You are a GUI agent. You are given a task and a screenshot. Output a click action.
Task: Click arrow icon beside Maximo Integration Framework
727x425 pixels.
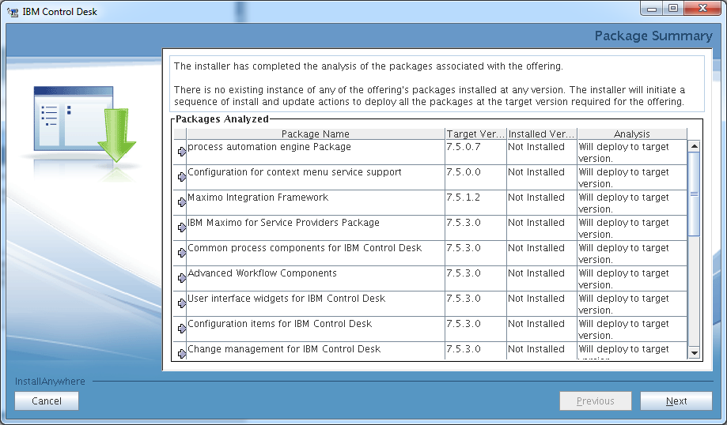click(x=182, y=202)
